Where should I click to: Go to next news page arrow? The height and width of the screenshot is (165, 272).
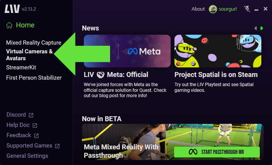coord(262,28)
